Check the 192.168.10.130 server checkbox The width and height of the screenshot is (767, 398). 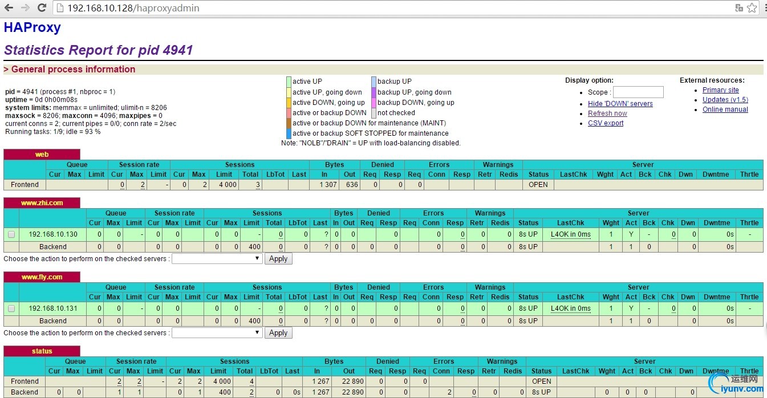point(11,234)
